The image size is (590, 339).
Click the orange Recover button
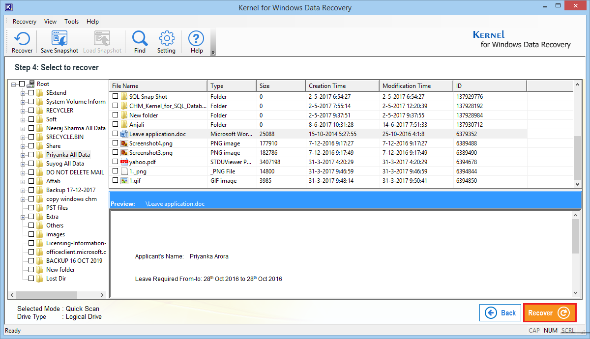[549, 313]
